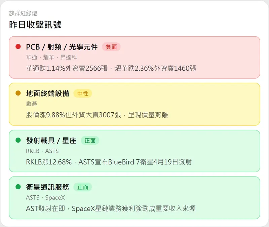Click the green dot beside 發射載具 / 星座
The width and height of the screenshot is (269, 227).
coord(18,140)
